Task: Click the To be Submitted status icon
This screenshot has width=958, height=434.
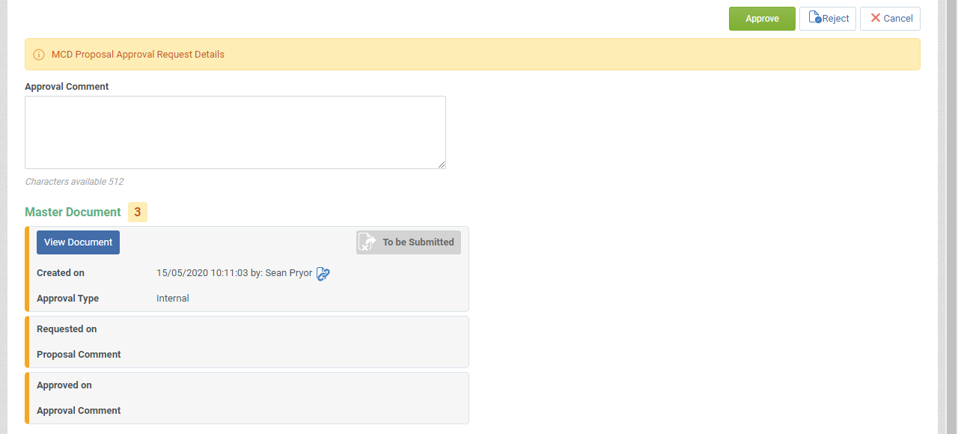Action: click(367, 242)
